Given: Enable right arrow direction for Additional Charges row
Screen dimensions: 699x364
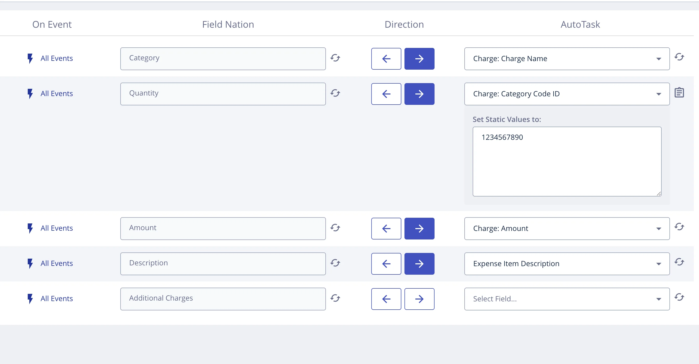Looking at the screenshot, I should coord(419,299).
